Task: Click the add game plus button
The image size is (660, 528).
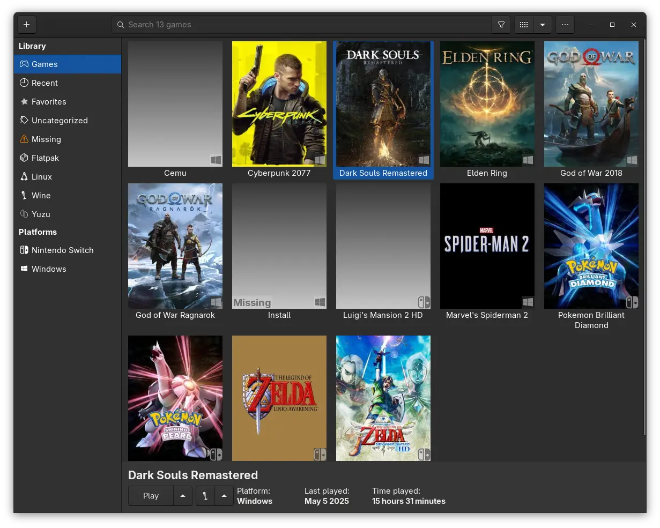Action: (26, 25)
